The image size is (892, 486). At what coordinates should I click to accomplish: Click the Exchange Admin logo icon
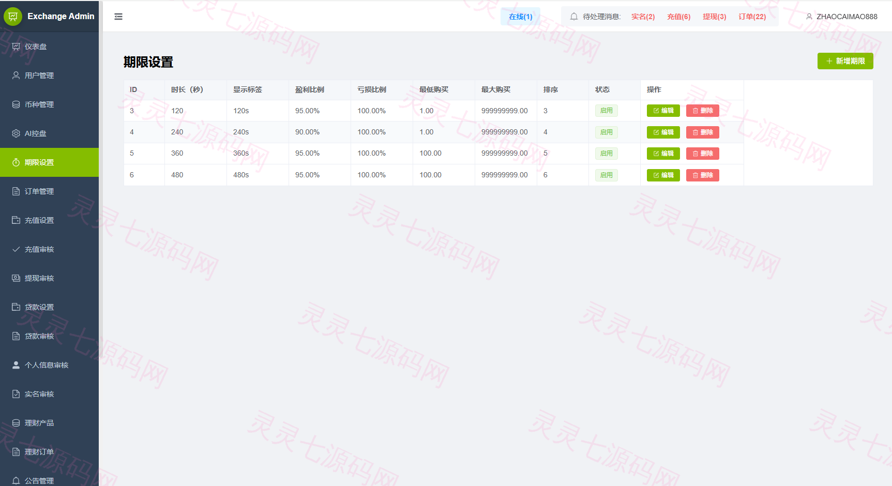click(x=13, y=17)
